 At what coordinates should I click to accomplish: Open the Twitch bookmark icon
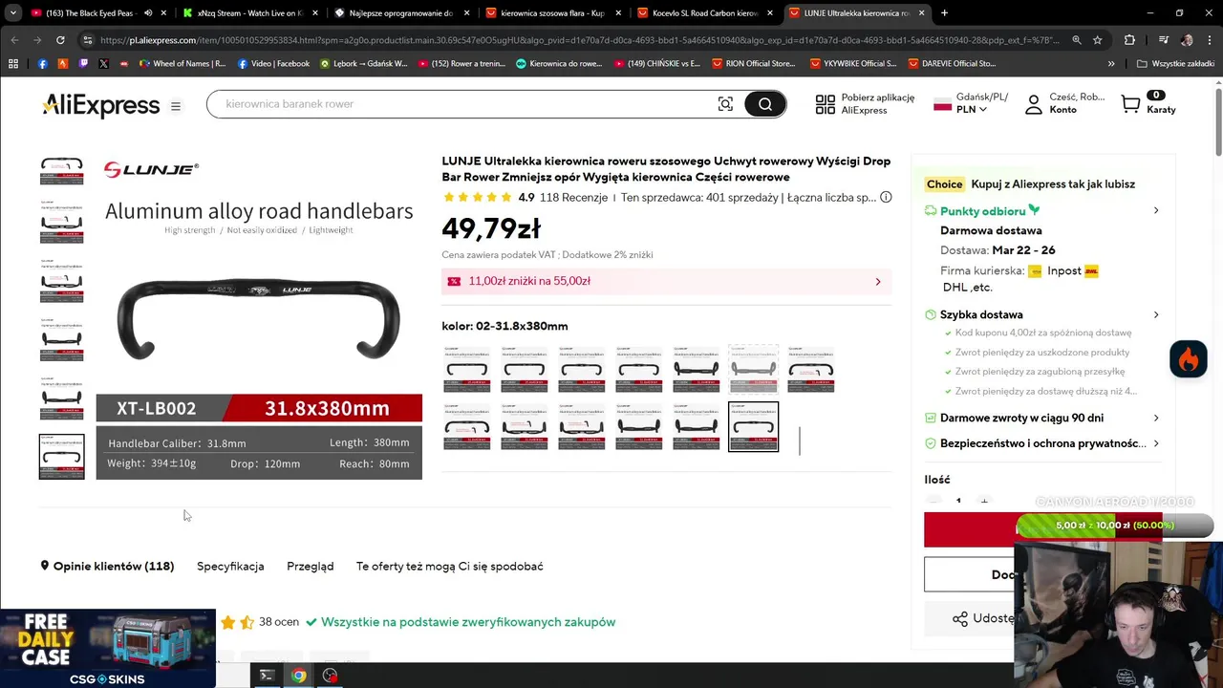pos(83,64)
